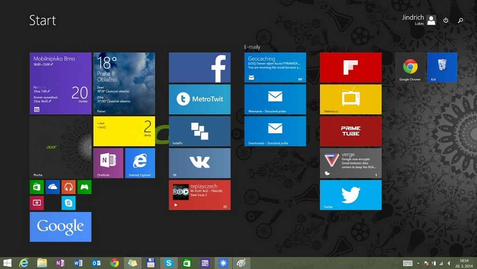Click the E-maily group label
Image resolution: width=477 pixels, height=269 pixels.
252,47
